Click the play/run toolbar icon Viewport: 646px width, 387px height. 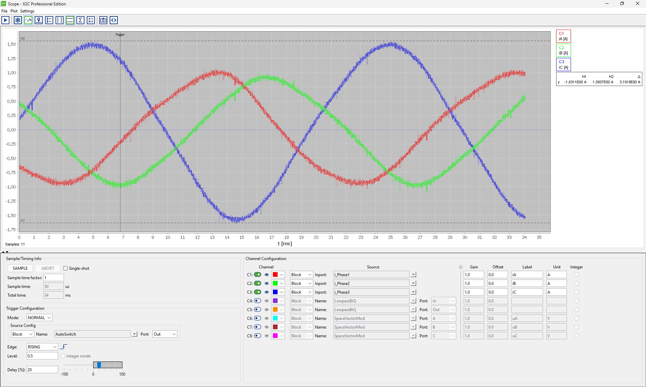coord(5,20)
